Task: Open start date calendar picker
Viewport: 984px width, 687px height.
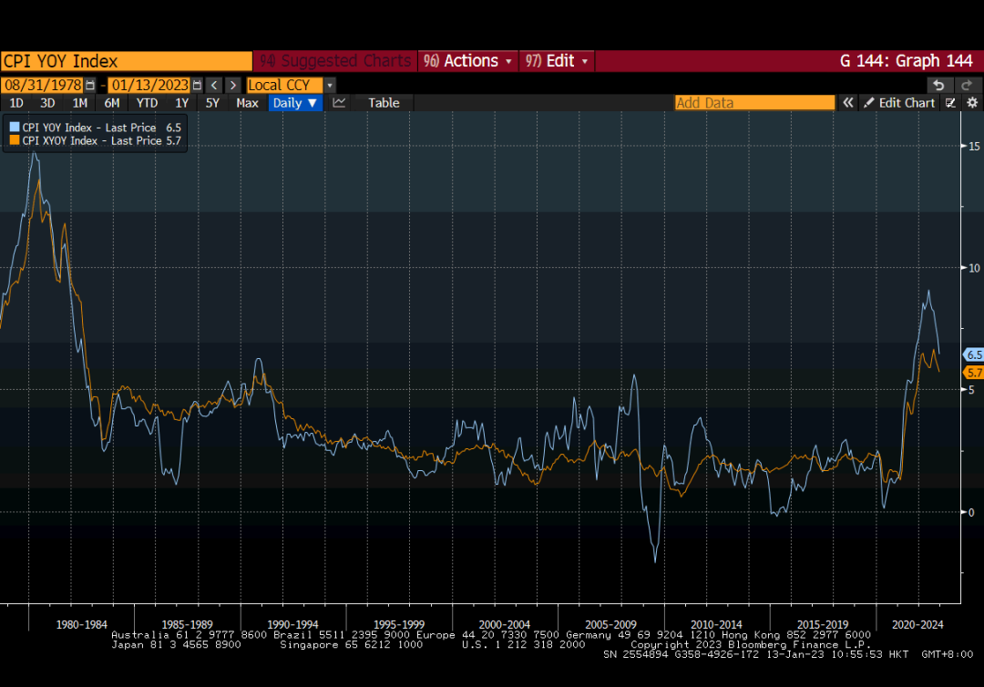Action: pyautogui.click(x=90, y=85)
